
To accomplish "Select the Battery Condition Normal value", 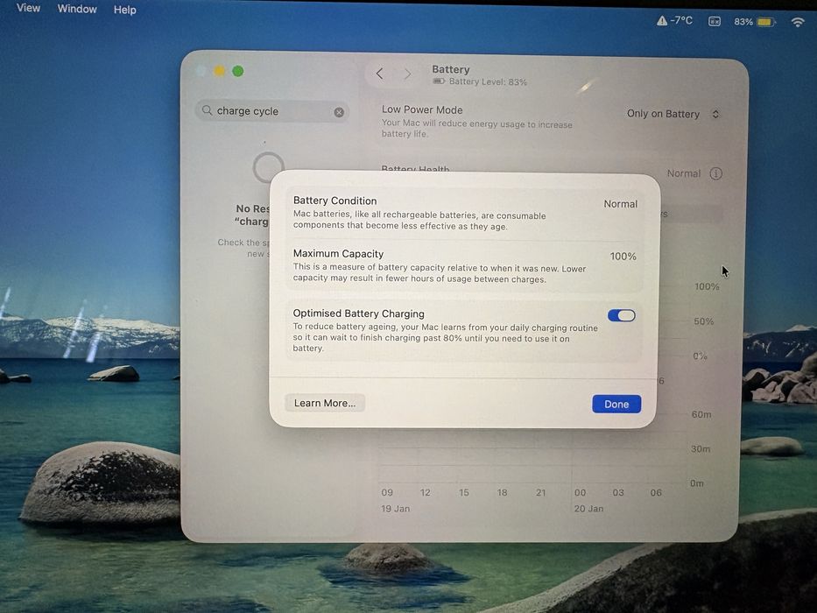I will [x=620, y=204].
